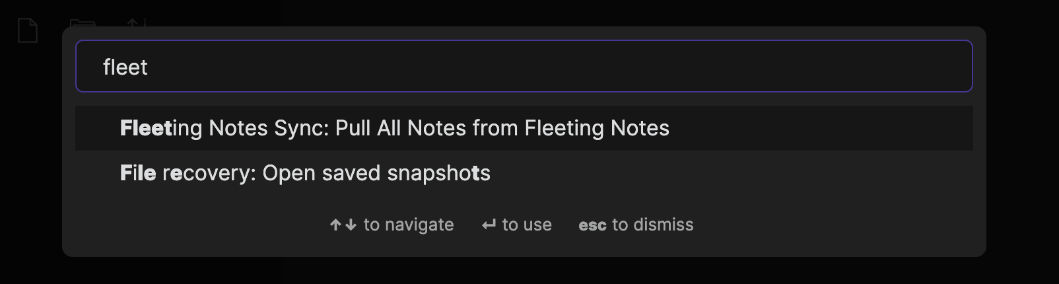This screenshot has height=284, width=1059.
Task: Click blank right side of File recovery row
Action: [x=792, y=173]
